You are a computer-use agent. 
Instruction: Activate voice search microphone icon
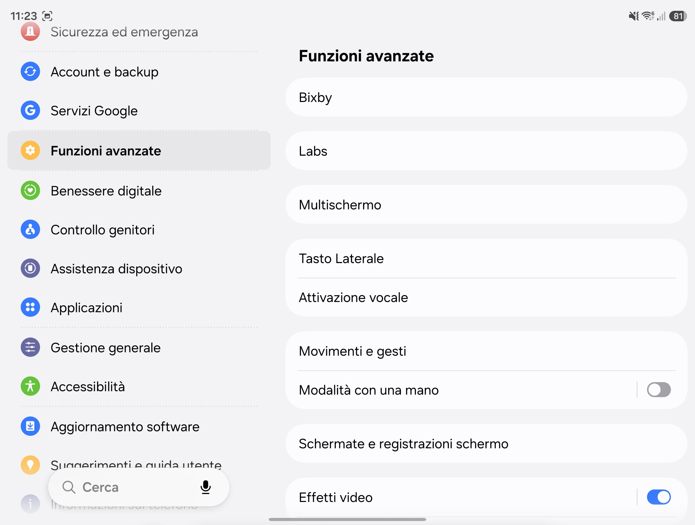pos(206,487)
